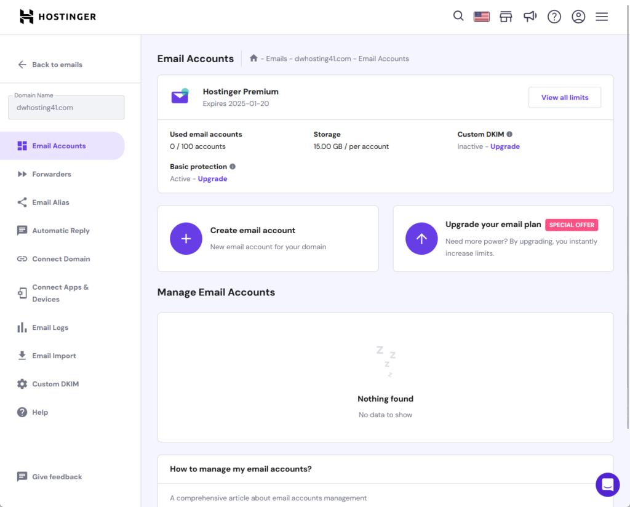
Task: Click the Email Import download icon
Action: [22, 356]
